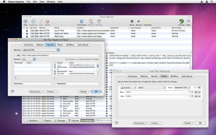Click the Simon status triangle in menu bar
Screen dimensions: 216x135
[x=202, y=2]
